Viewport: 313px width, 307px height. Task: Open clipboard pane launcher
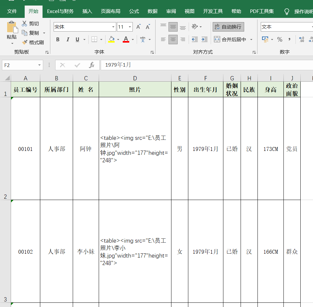[x=47, y=52]
